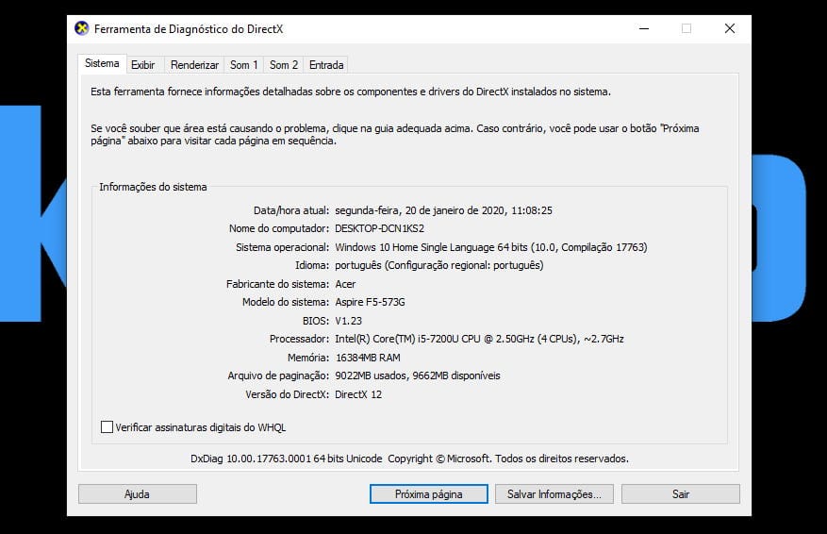
Task: Click the DirectX 12 version value
Action: click(x=358, y=394)
